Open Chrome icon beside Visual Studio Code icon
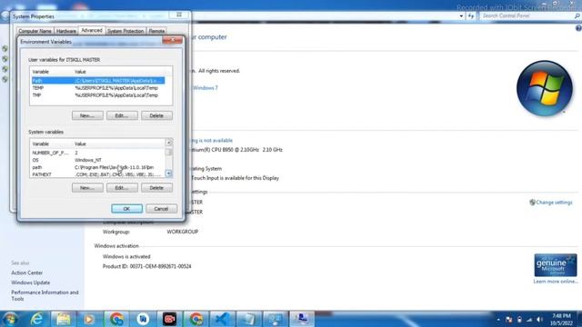582x327 pixels. click(x=196, y=319)
